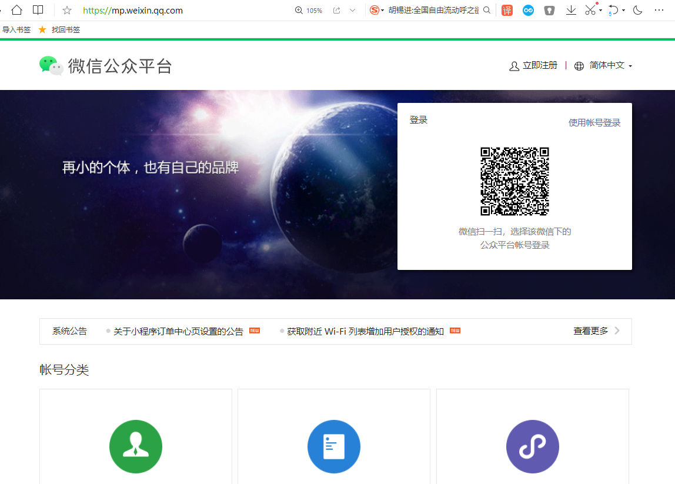This screenshot has height=484, width=675.
Task: Go to the browser home page icon
Action: click(17, 10)
